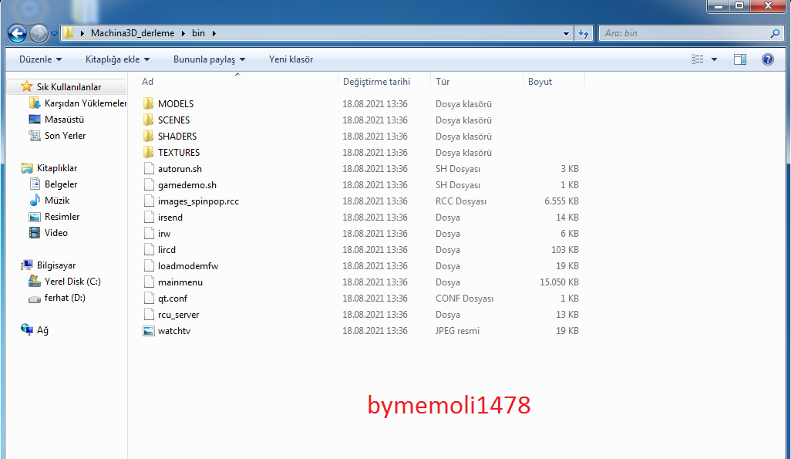791x459 pixels.
Task: Select Machina3D_derleme in the address path
Action: tap(133, 33)
